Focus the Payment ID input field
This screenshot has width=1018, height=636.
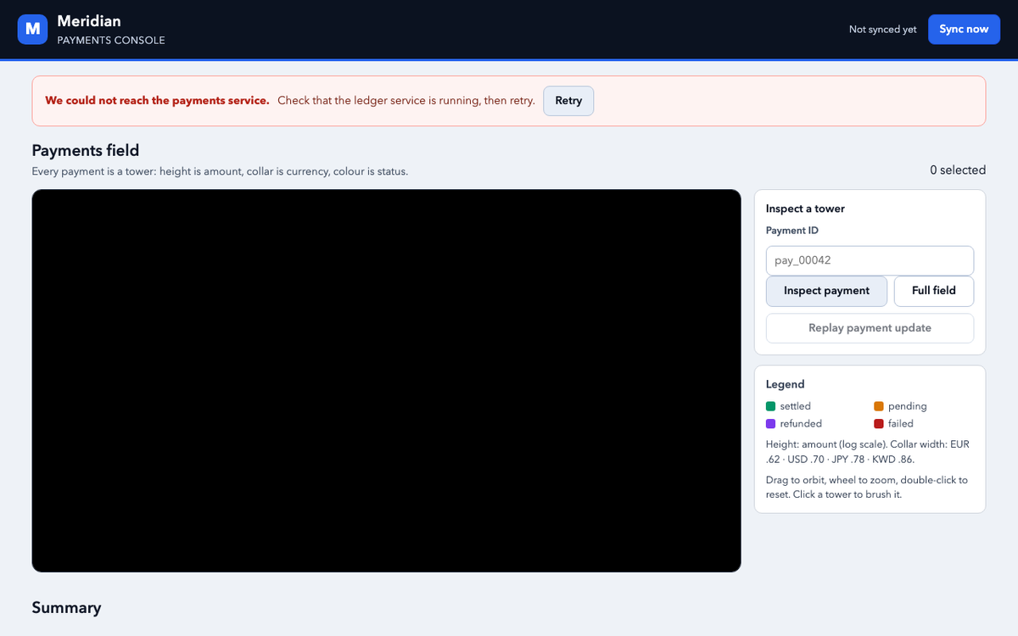pos(870,260)
